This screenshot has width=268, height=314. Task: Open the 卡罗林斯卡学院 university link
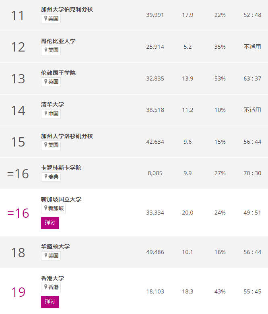[61, 167]
